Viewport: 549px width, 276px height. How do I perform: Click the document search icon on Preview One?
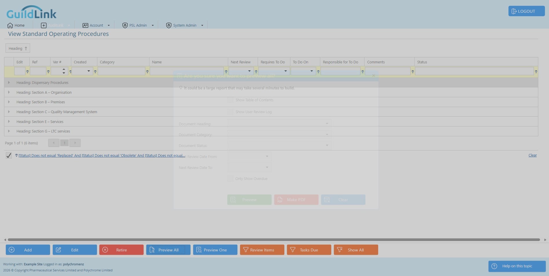tap(199, 250)
